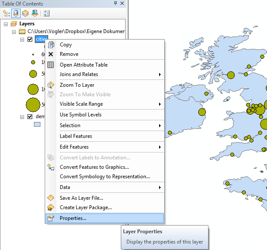Choose Convert Symbology to Representation...

pyautogui.click(x=105, y=177)
